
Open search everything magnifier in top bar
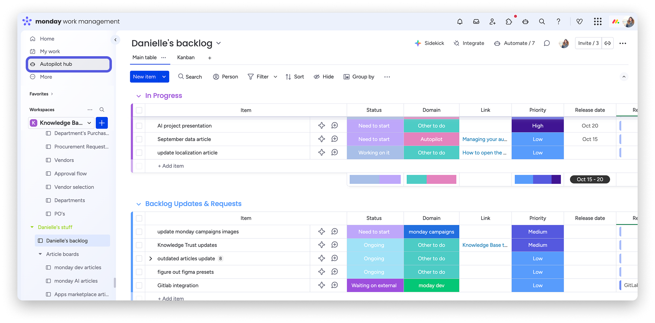(x=542, y=22)
